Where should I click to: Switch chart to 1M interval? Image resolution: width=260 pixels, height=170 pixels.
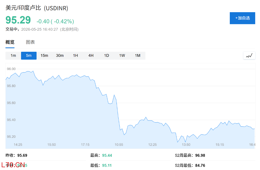pos(138,56)
